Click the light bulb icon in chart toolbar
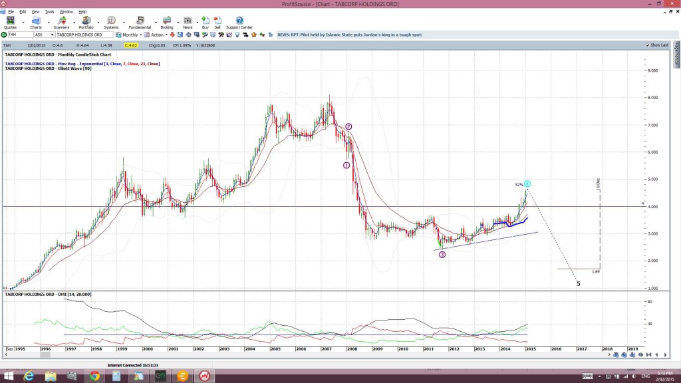The image size is (681, 383). coord(237,35)
